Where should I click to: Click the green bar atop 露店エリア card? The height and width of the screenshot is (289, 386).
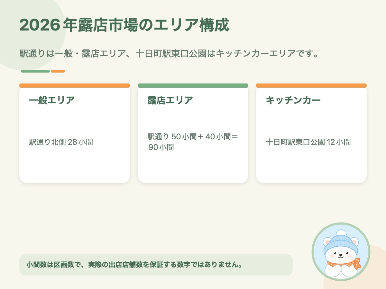[x=193, y=85]
